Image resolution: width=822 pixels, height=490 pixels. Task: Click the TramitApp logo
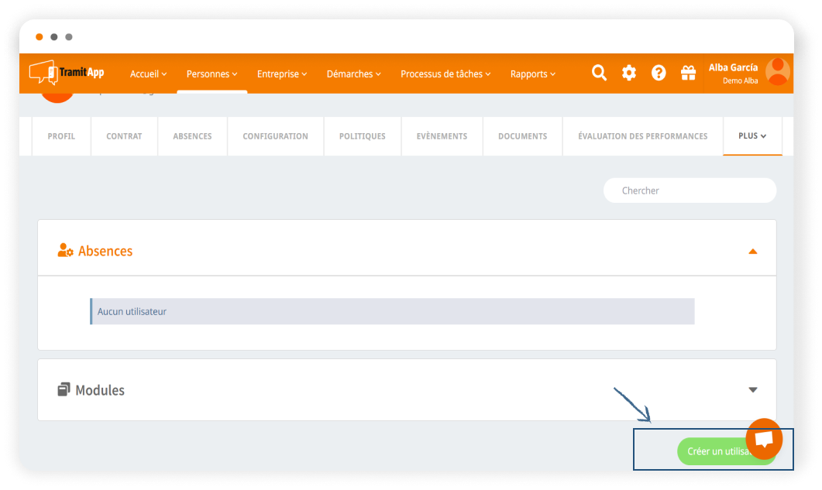pyautogui.click(x=67, y=73)
